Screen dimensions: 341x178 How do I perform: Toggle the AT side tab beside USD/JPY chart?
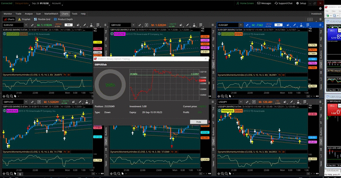click(x=321, y=123)
